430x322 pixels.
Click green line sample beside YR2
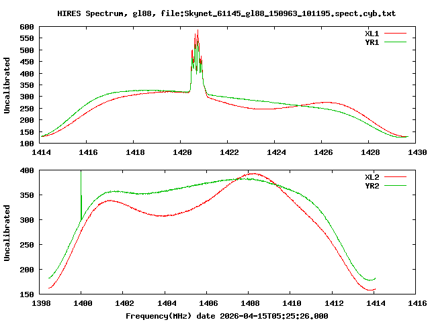[395, 186]
